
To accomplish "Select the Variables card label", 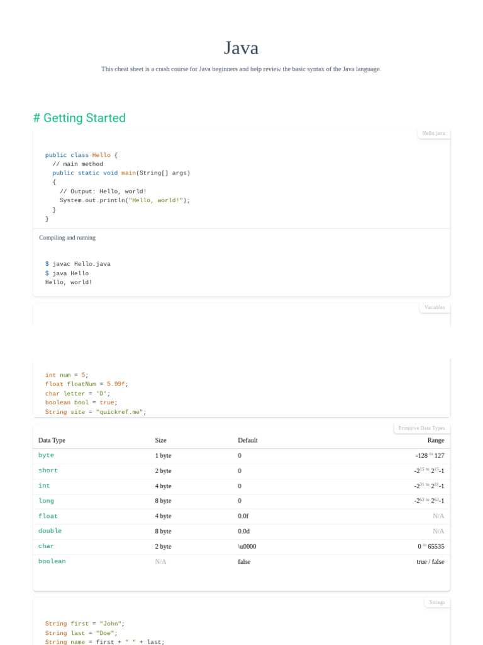I will (435, 307).
